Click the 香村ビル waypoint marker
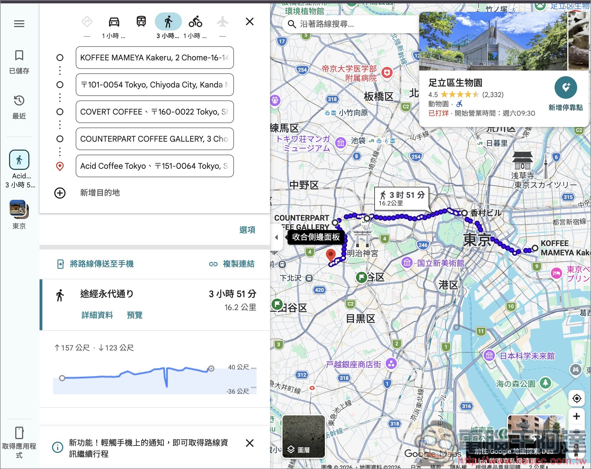Viewport: 591px width, 469px height. (464, 213)
